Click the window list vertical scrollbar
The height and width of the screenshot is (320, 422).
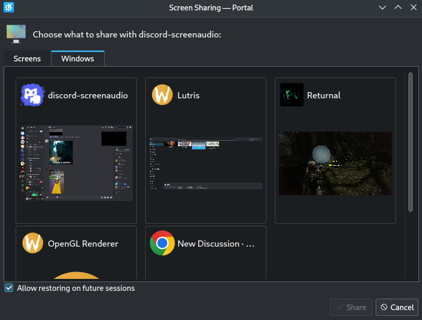click(x=411, y=142)
